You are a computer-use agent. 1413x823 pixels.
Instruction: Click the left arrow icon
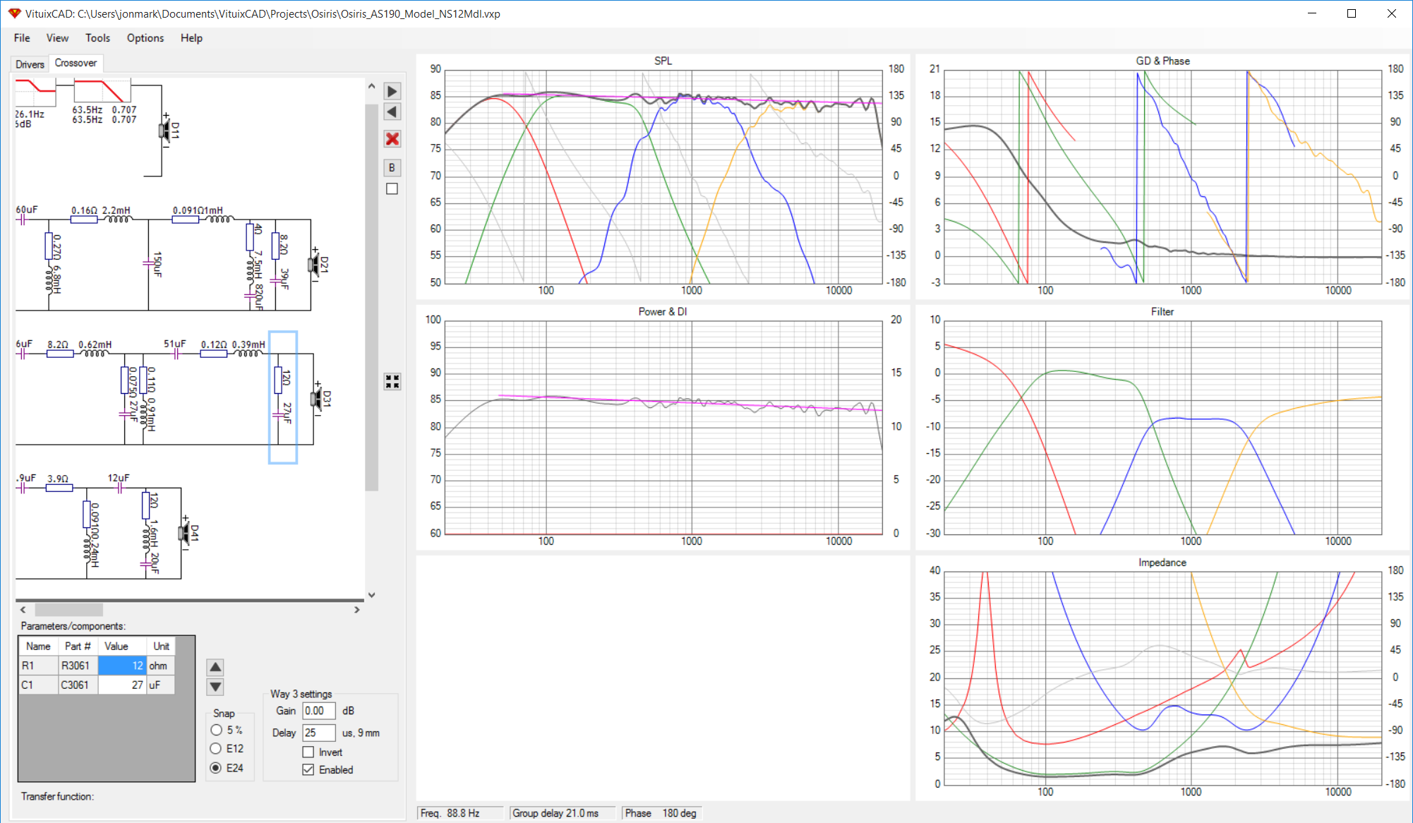392,112
